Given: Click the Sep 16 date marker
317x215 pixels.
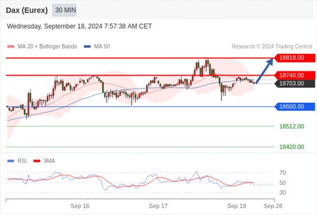Looking at the screenshot, I should point(80,206).
